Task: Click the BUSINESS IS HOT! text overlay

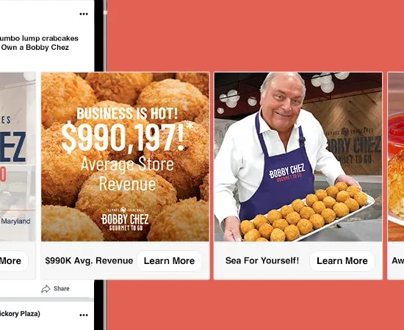Action: tap(127, 114)
